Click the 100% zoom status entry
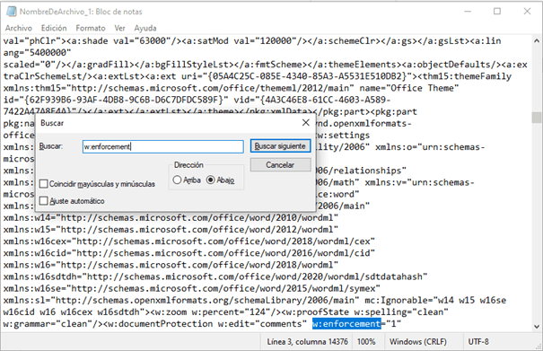The width and height of the screenshot is (543, 351). coord(366,342)
